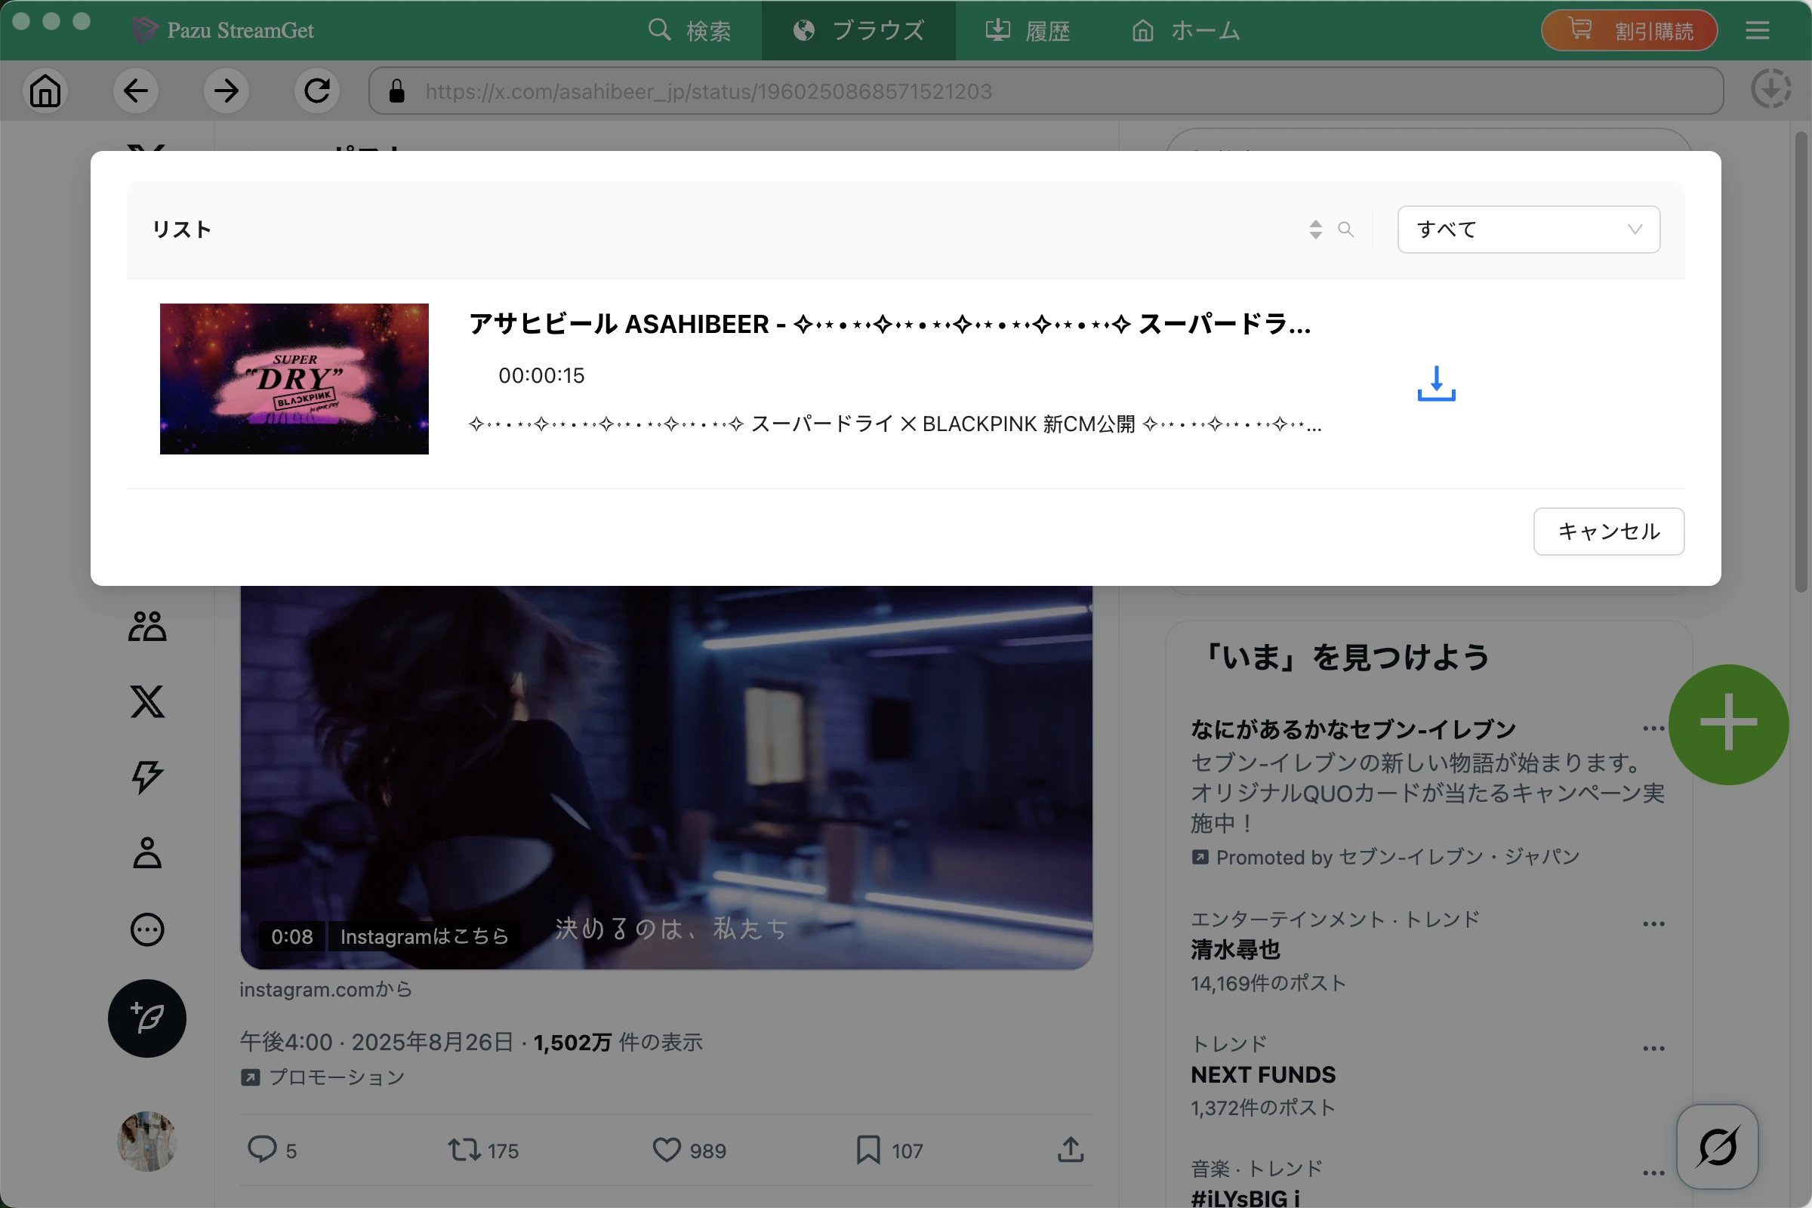The image size is (1812, 1208).
Task: Open the downloads circle icon by address bar
Action: [x=1771, y=89]
